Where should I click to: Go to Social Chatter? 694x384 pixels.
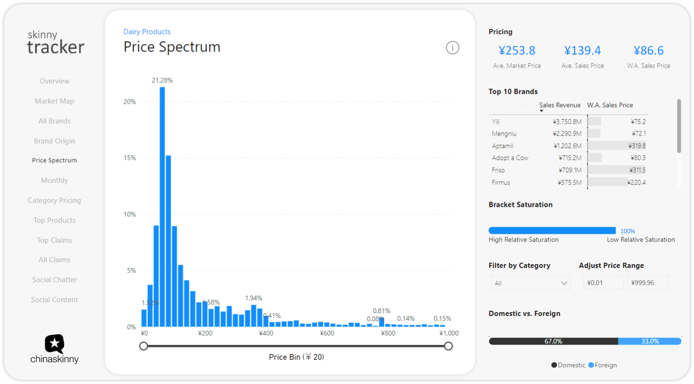(54, 280)
